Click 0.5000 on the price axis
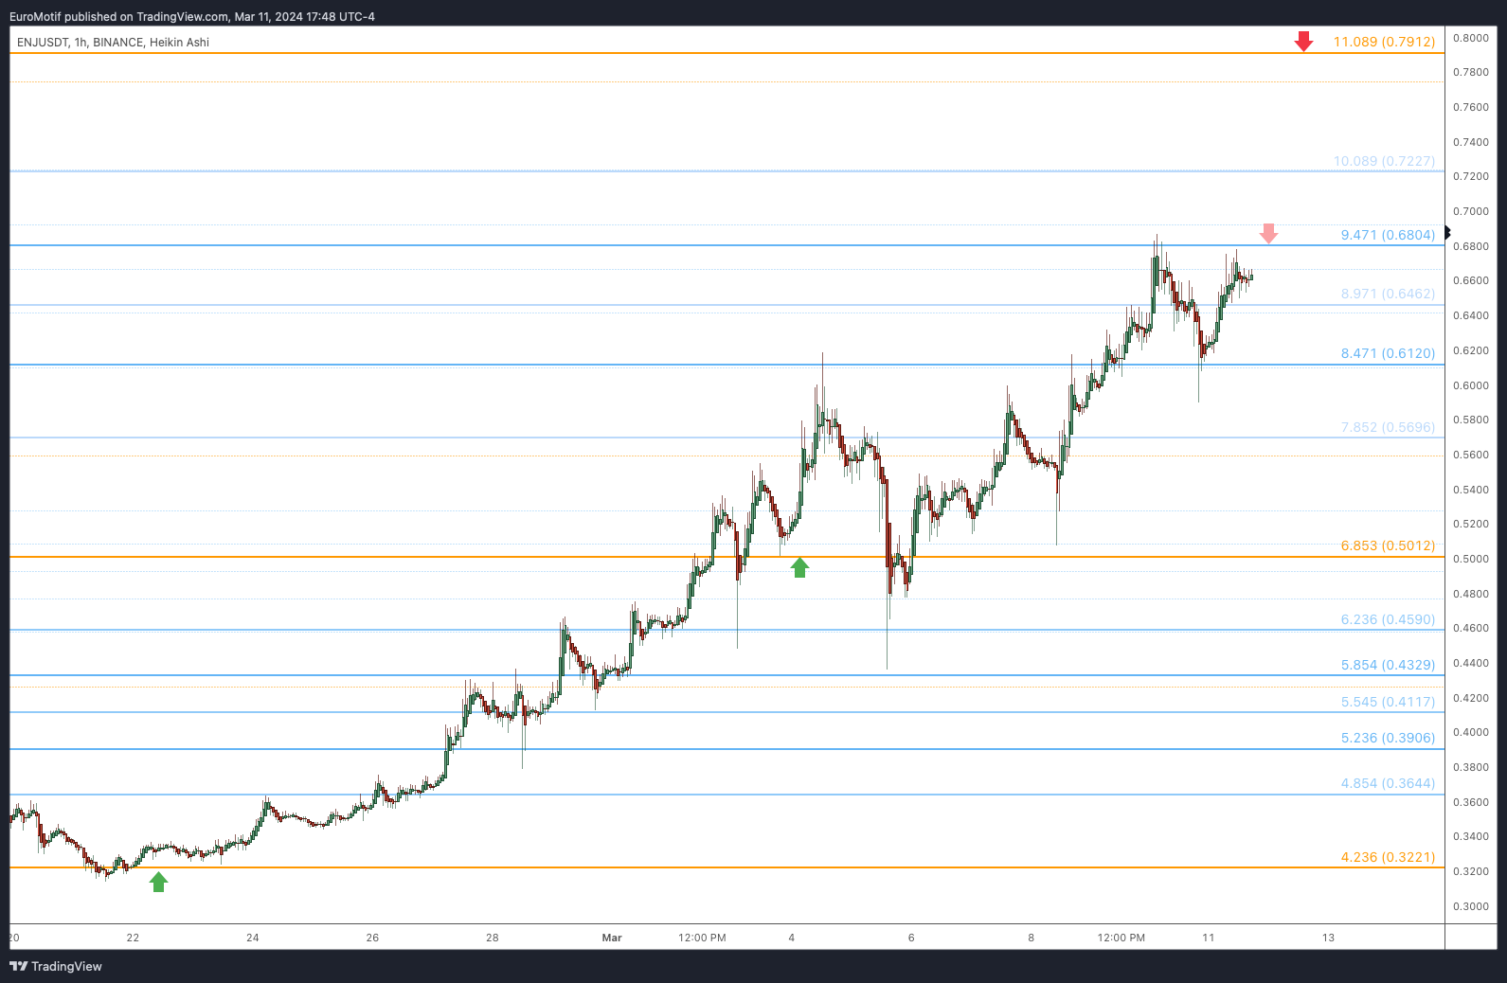The image size is (1507, 983). point(1471,559)
